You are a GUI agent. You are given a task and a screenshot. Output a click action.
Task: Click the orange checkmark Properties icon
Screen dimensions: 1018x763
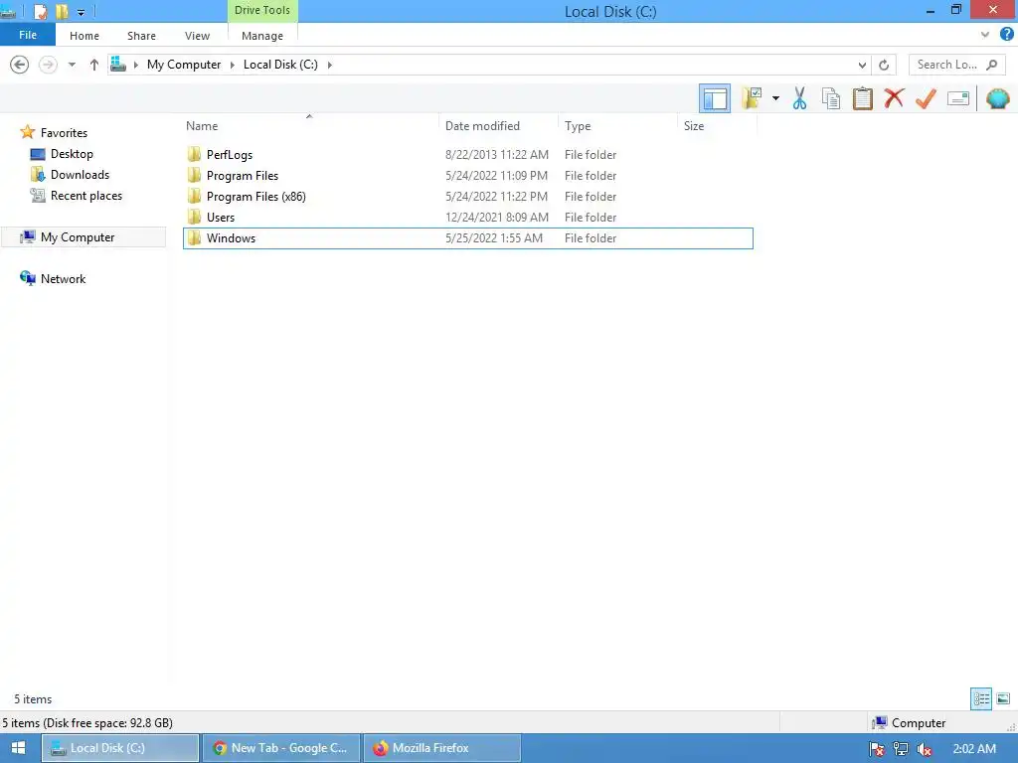coord(926,98)
